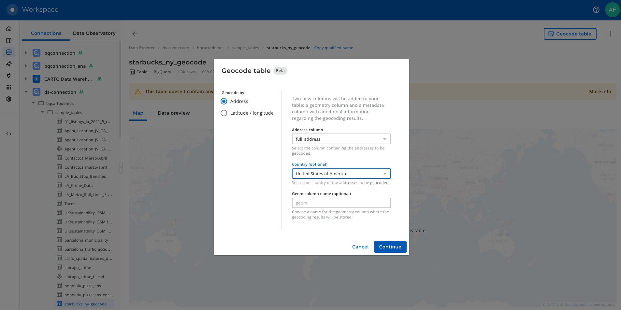Click the bqconnection BigQuery icon
This screenshot has height=310, width=621.
click(36, 53)
